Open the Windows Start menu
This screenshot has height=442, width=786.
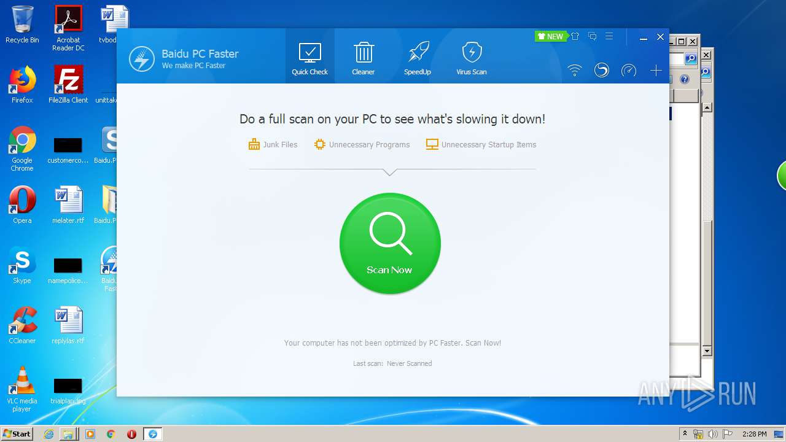point(17,434)
